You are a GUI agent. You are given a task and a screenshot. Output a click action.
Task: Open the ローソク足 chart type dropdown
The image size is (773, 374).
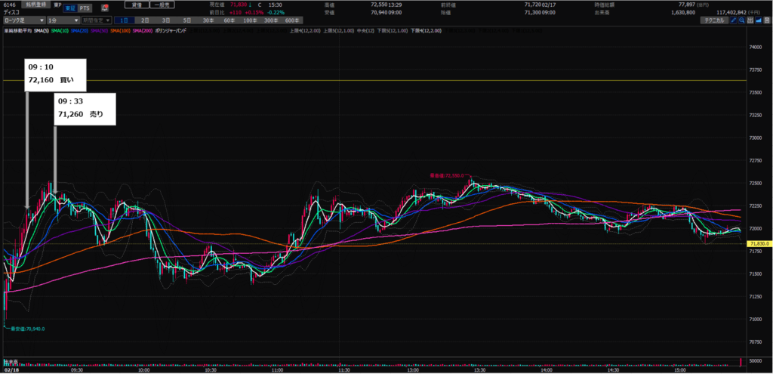(23, 20)
